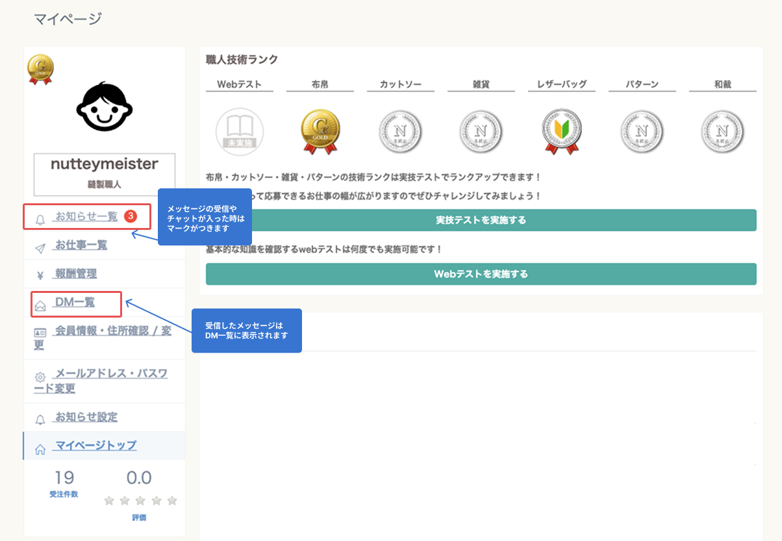Open the 報酬管理 rewards page
The width and height of the screenshot is (782, 541).
(x=76, y=273)
